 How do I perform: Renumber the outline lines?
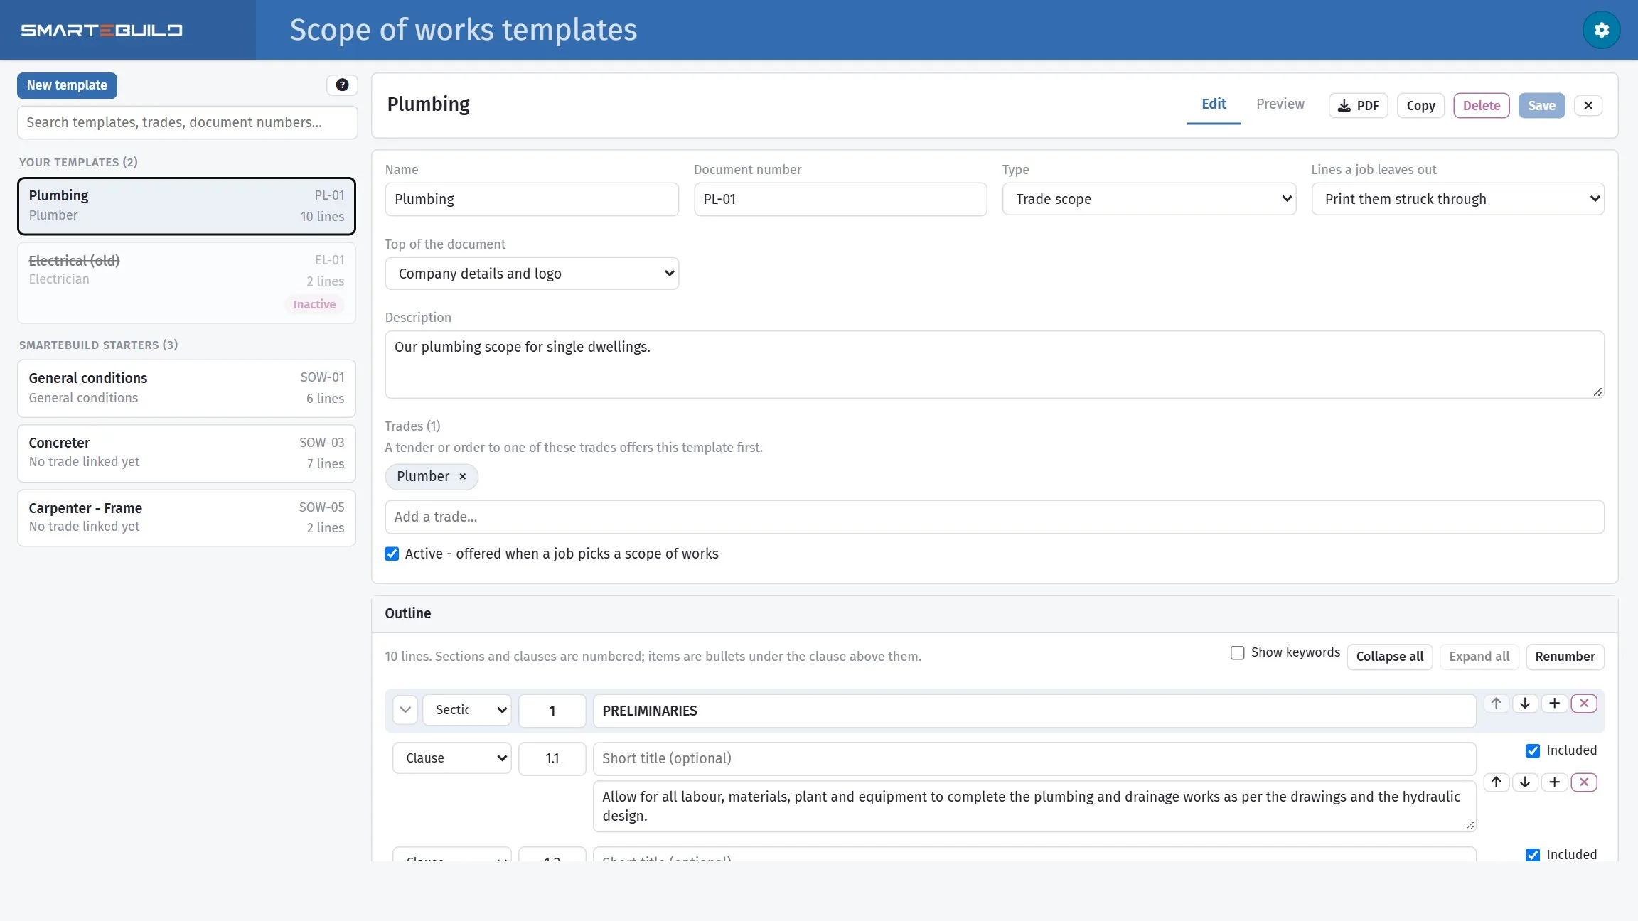coord(1565,657)
